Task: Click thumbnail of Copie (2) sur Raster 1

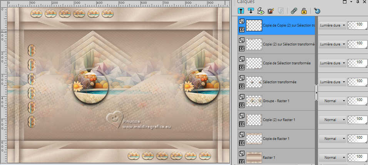Action: [254, 120]
